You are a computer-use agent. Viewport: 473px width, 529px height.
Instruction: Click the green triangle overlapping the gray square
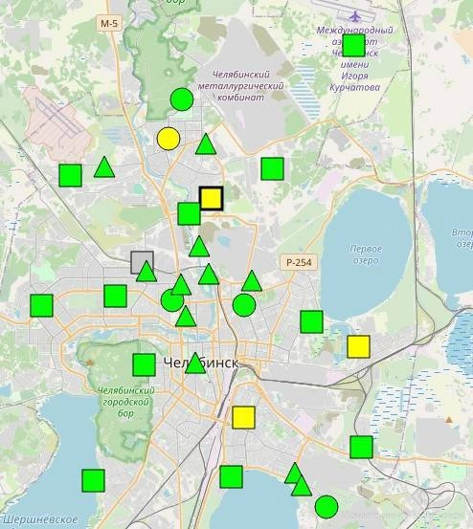click(146, 272)
